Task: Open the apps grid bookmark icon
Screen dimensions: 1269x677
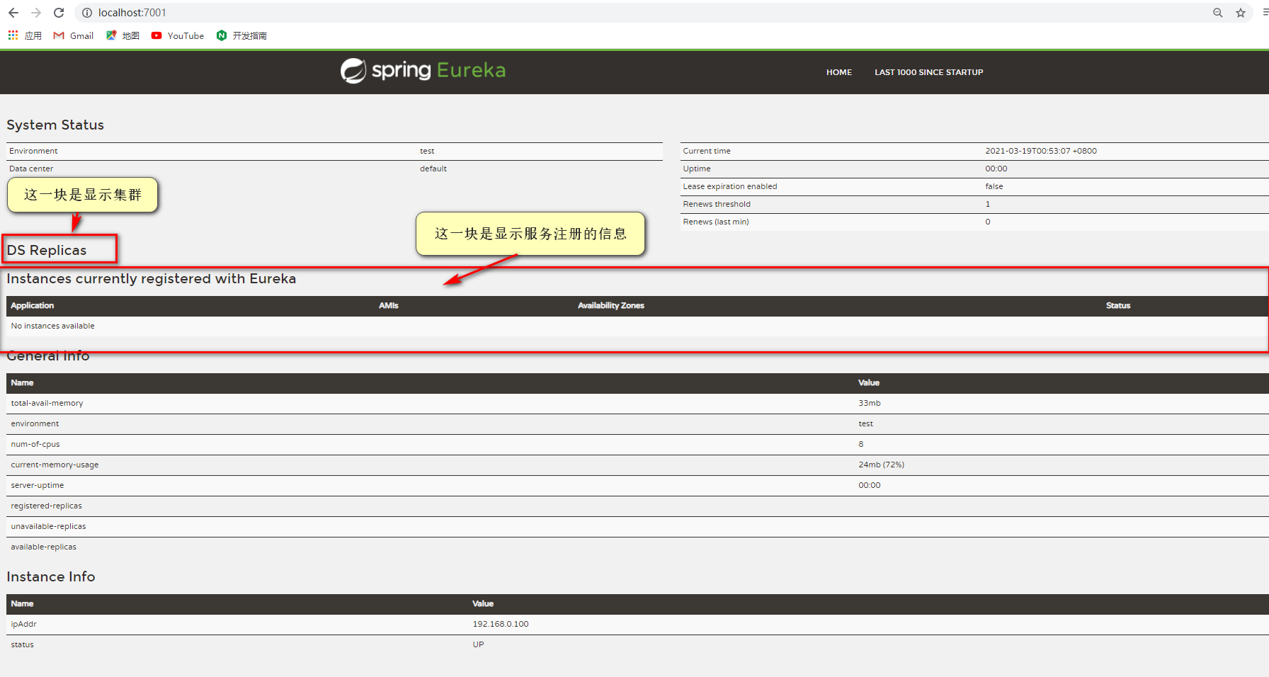Action: [13, 35]
